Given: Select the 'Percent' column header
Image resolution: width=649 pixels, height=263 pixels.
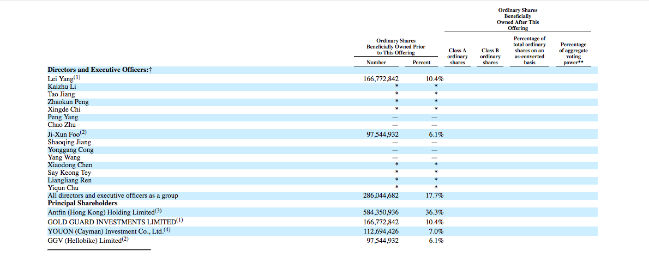Looking at the screenshot, I should [422, 63].
